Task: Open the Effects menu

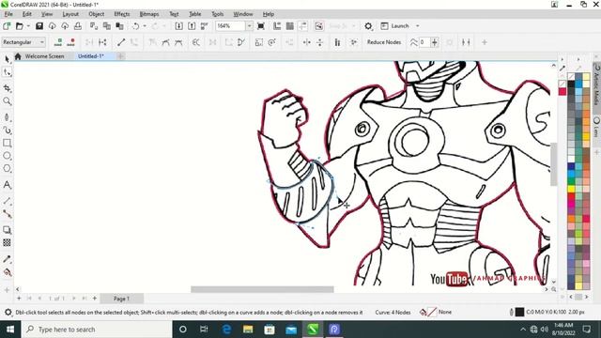Action: click(x=122, y=14)
